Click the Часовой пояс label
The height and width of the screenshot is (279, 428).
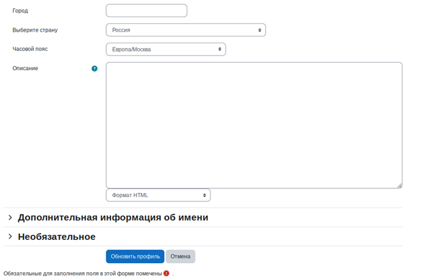pyautogui.click(x=30, y=49)
